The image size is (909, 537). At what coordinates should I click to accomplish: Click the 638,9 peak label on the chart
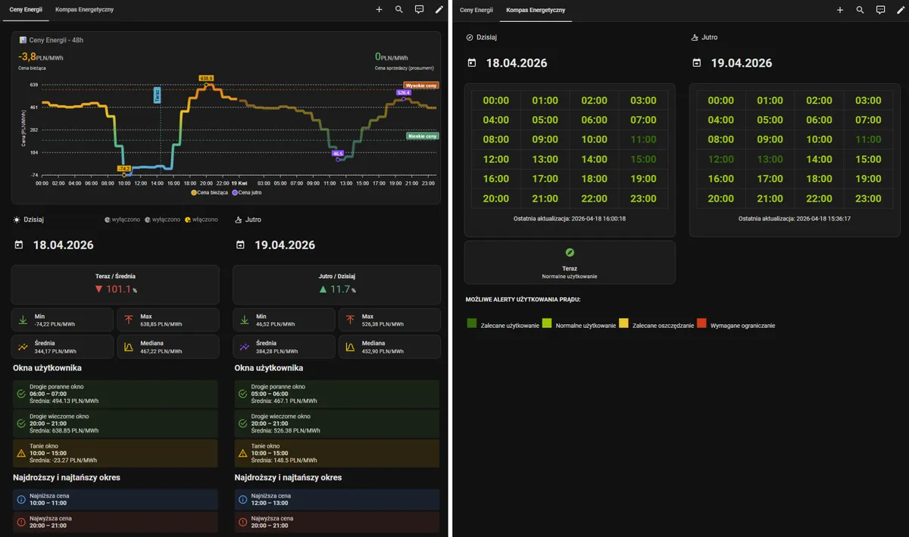(x=207, y=78)
